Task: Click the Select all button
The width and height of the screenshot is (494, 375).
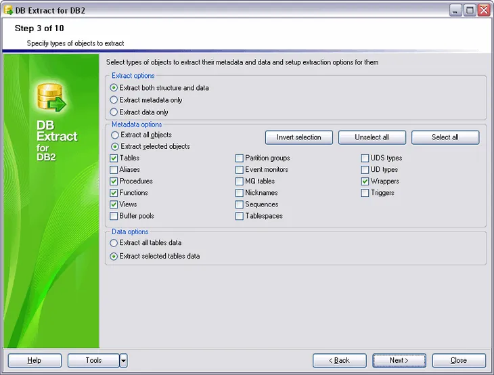Action: 445,137
